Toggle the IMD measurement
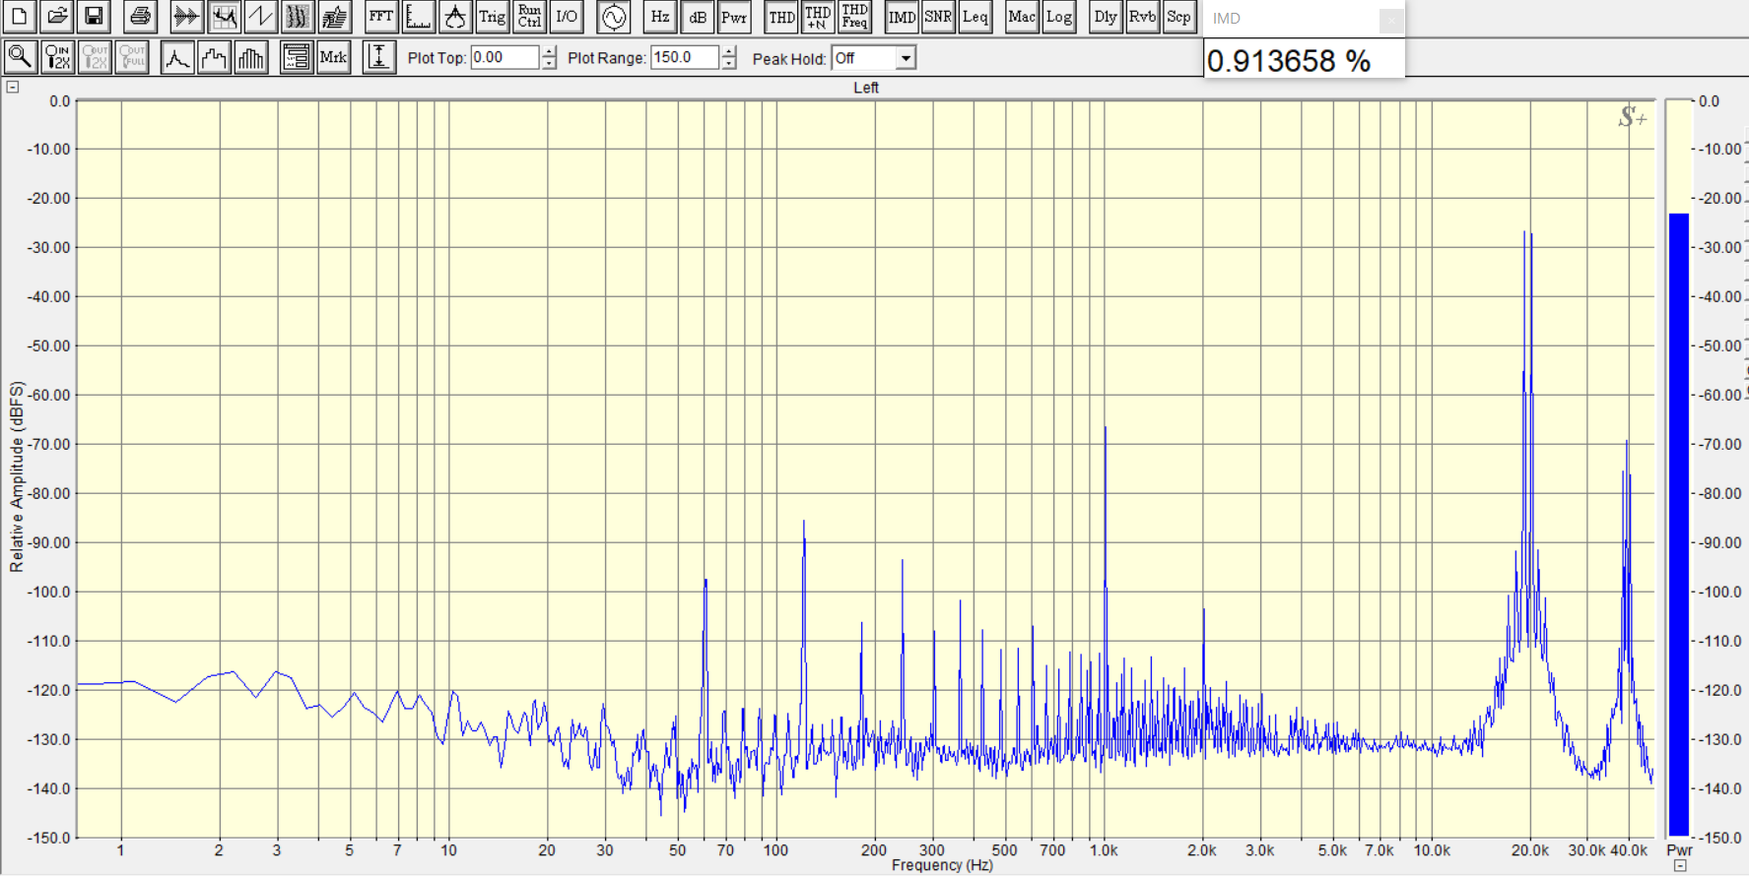The image size is (1749, 877). point(902,17)
